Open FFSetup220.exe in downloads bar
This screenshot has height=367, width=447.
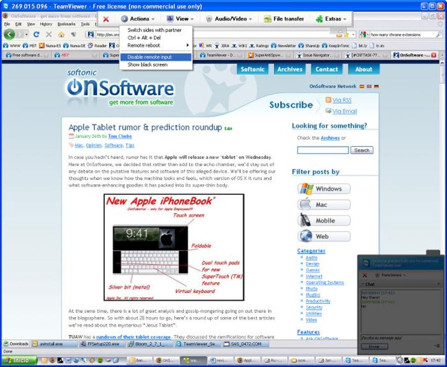(103, 344)
